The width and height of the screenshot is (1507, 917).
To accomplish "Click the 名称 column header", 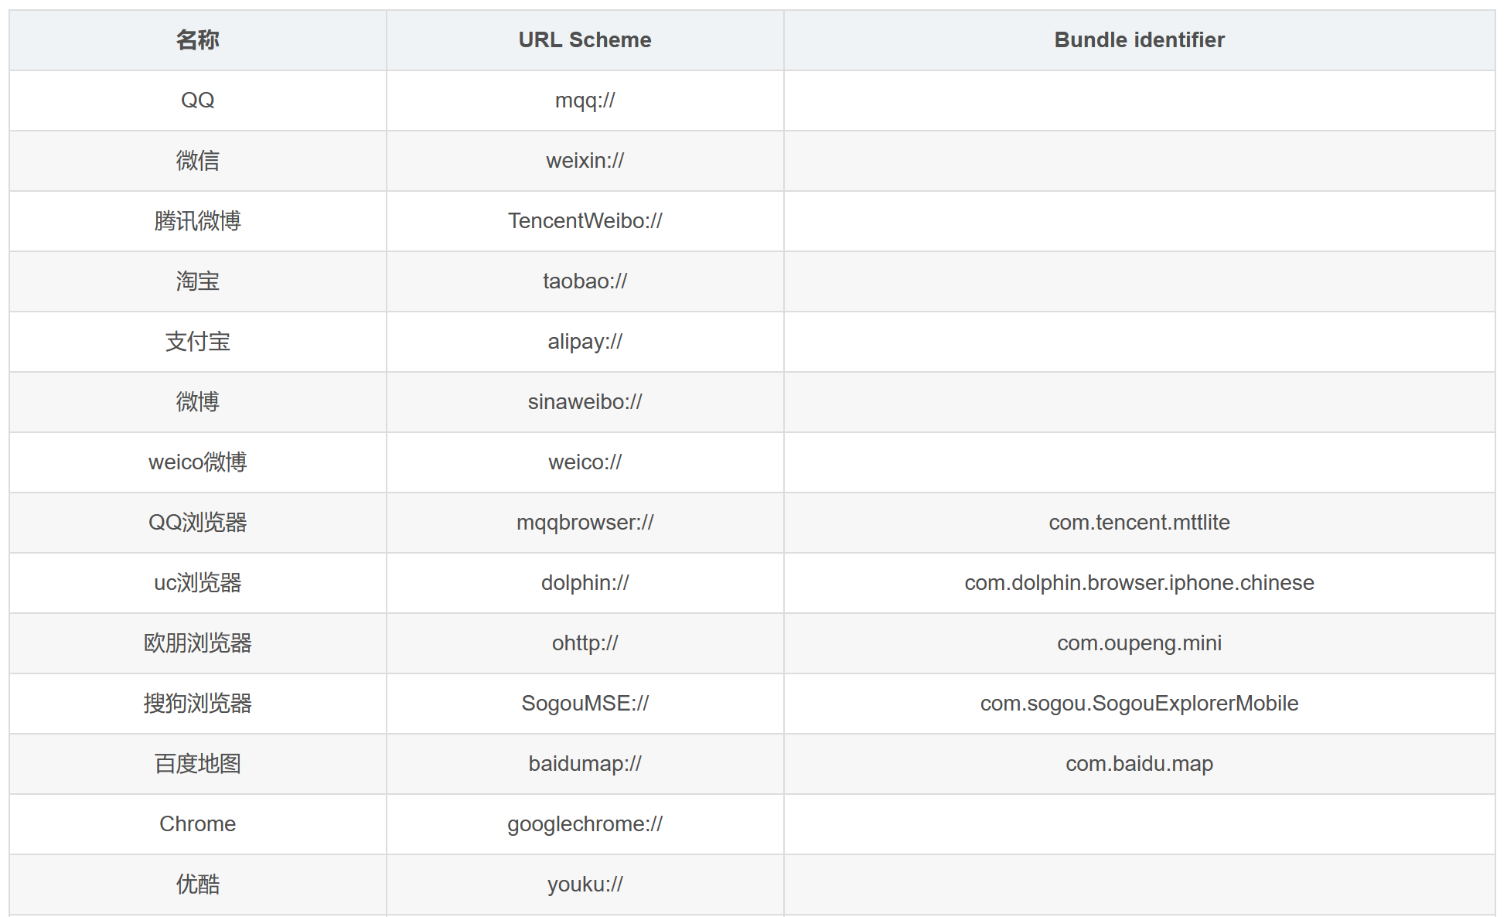I will coord(198,40).
